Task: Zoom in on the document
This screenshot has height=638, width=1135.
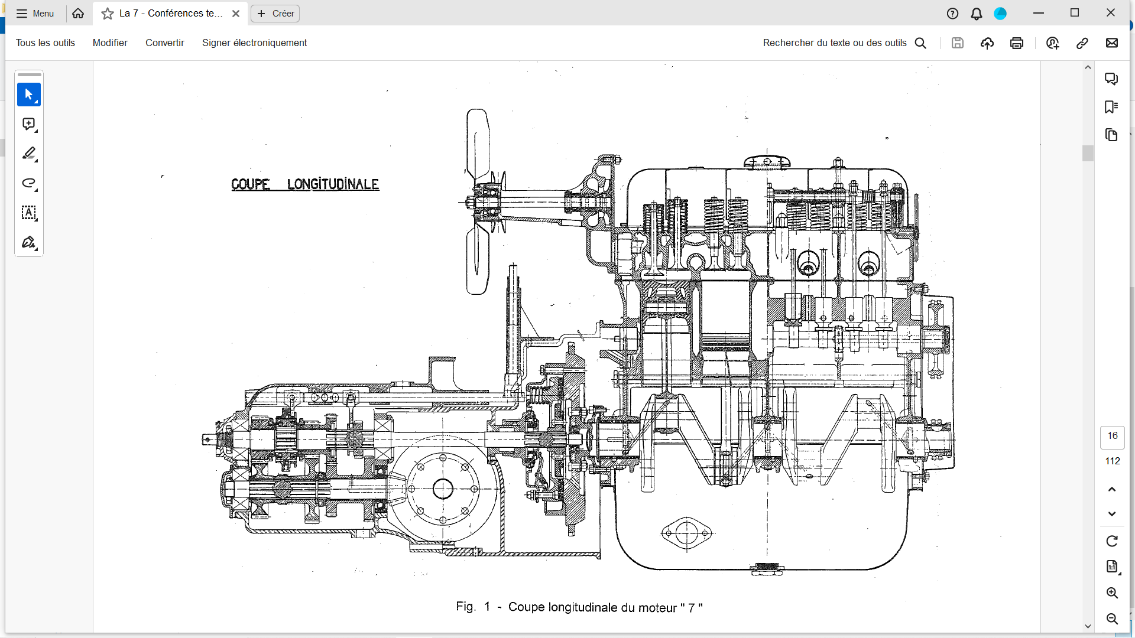Action: (1112, 593)
